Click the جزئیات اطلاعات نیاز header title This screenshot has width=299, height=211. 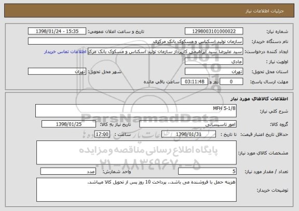pyautogui.click(x=265, y=11)
